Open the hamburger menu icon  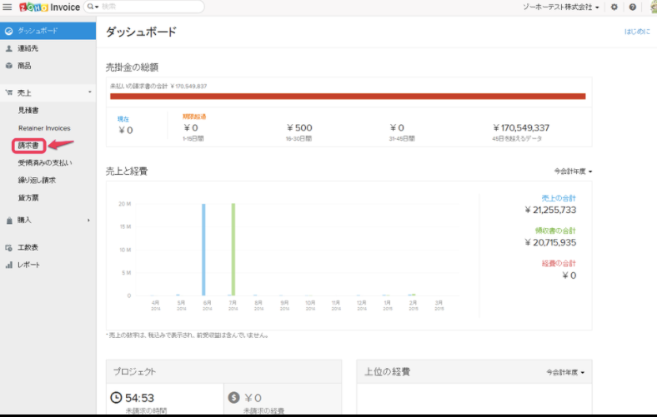click(8, 7)
